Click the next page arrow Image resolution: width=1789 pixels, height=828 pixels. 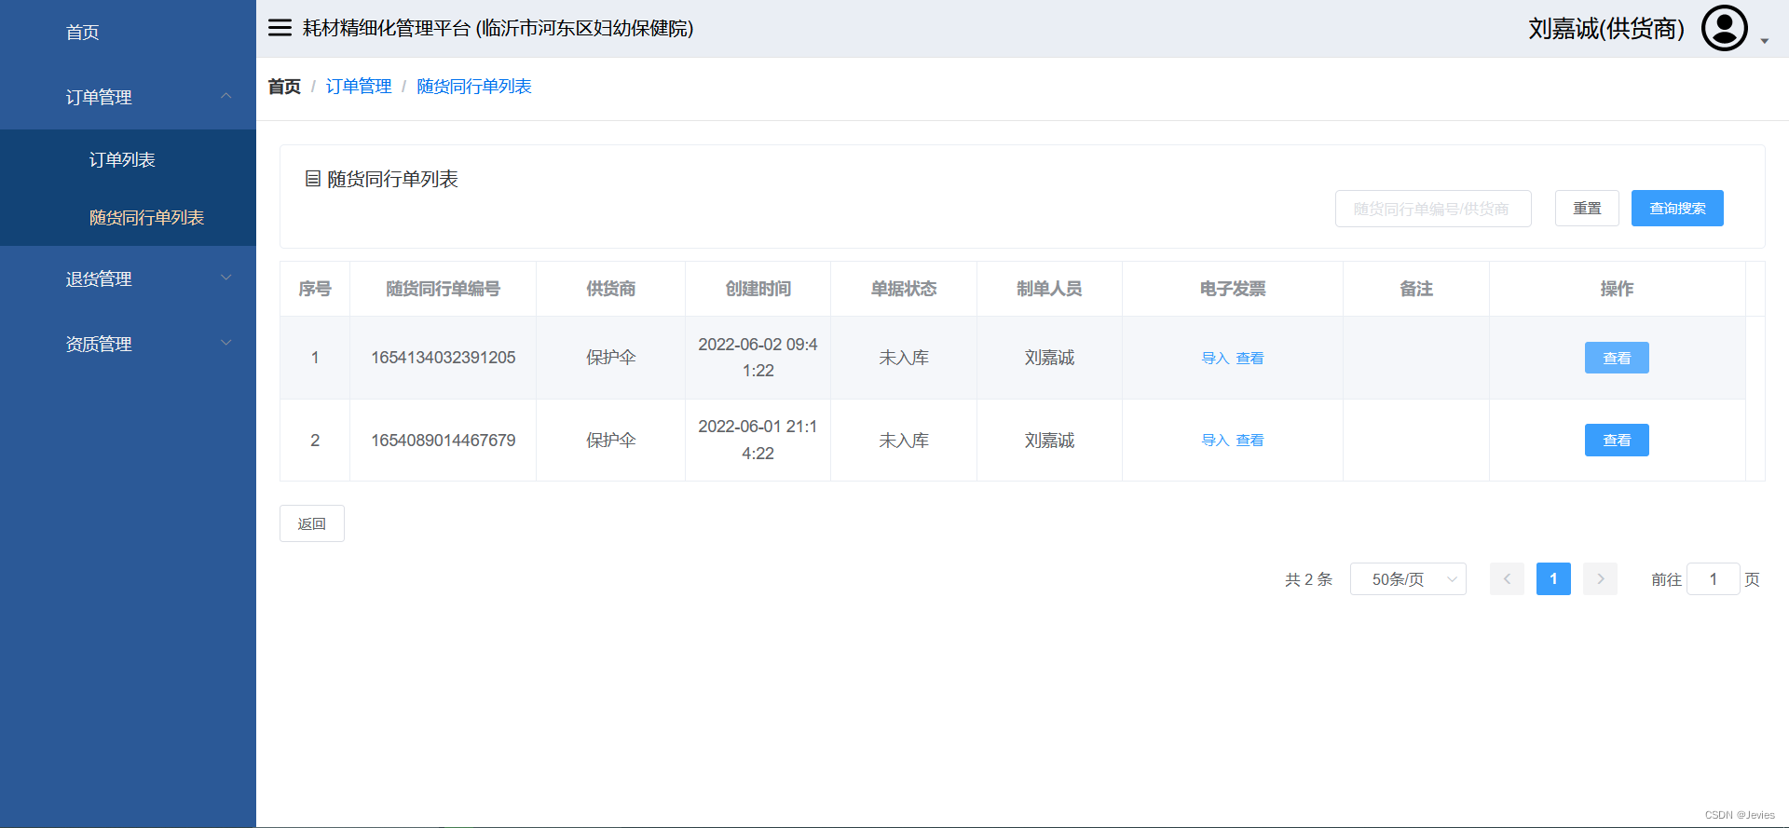[1600, 579]
